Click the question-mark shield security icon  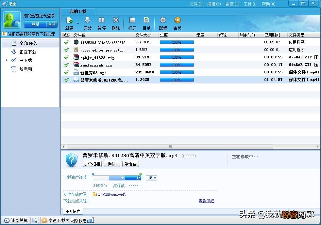click(72, 160)
